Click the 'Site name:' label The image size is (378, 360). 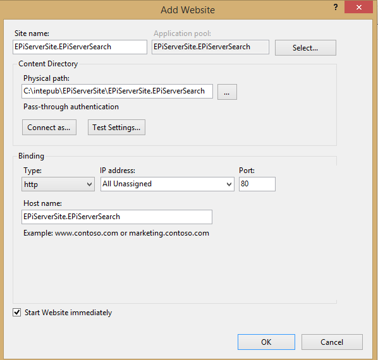32,33
